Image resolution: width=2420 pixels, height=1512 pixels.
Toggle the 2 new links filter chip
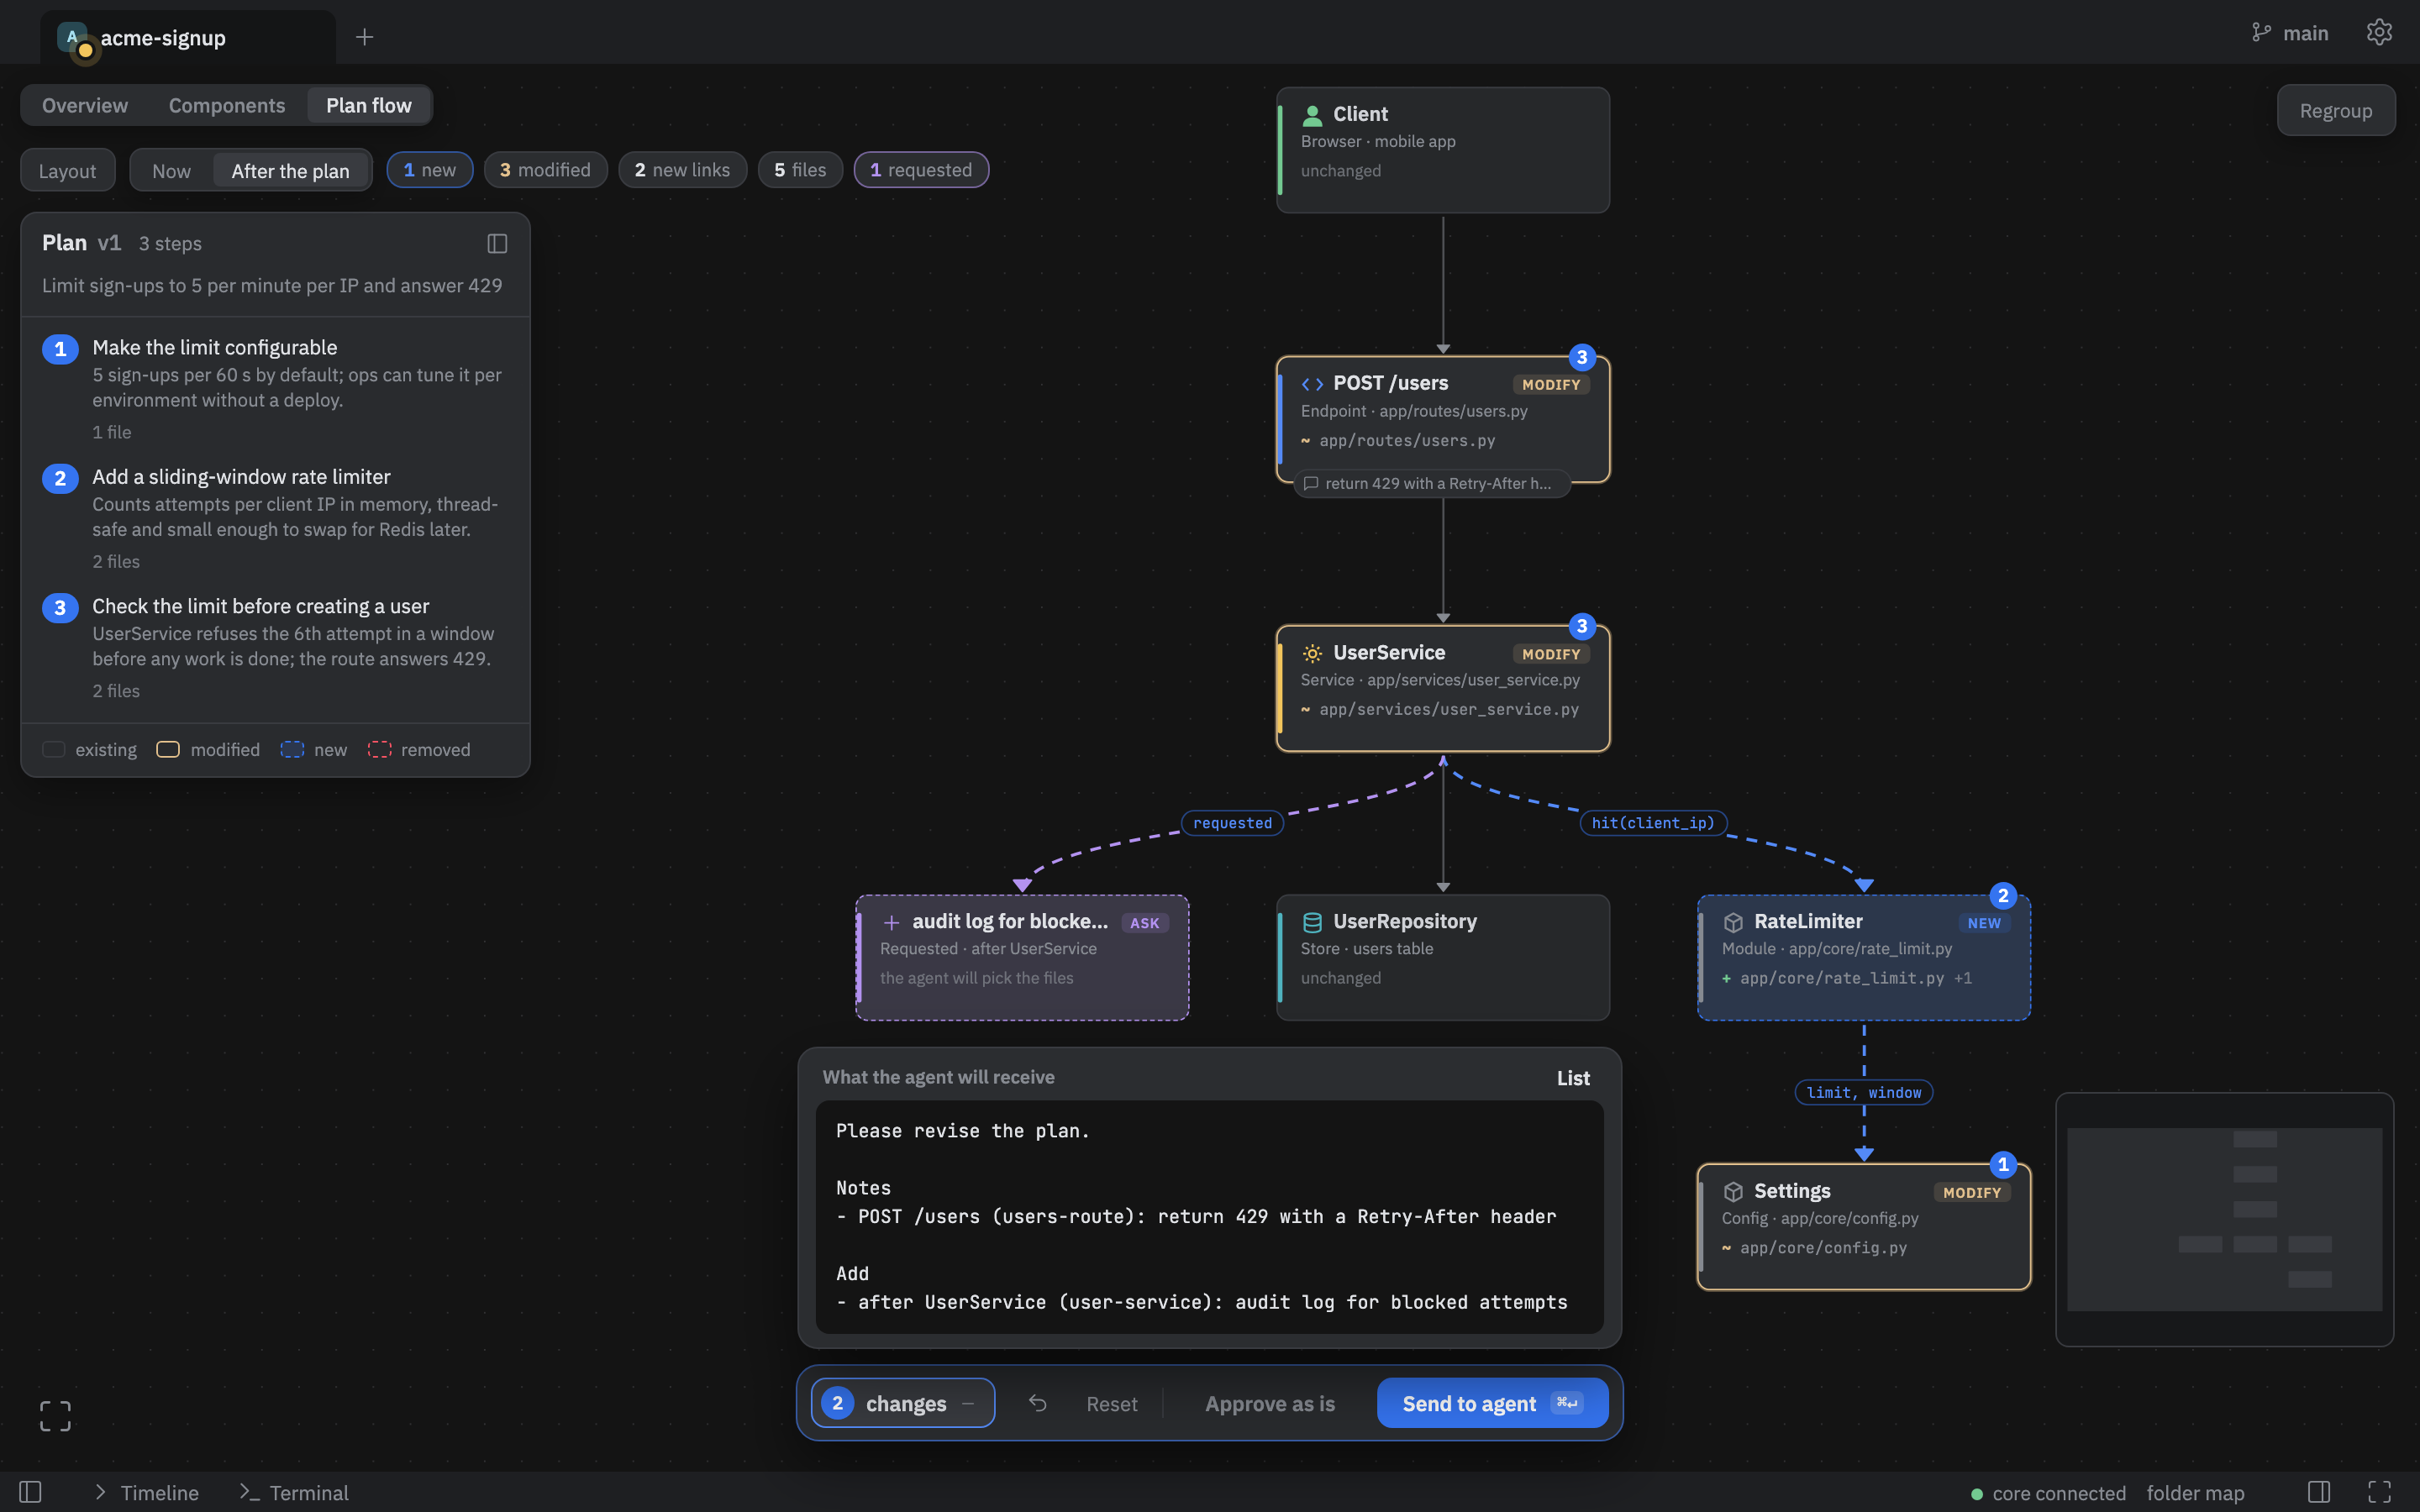coord(682,170)
